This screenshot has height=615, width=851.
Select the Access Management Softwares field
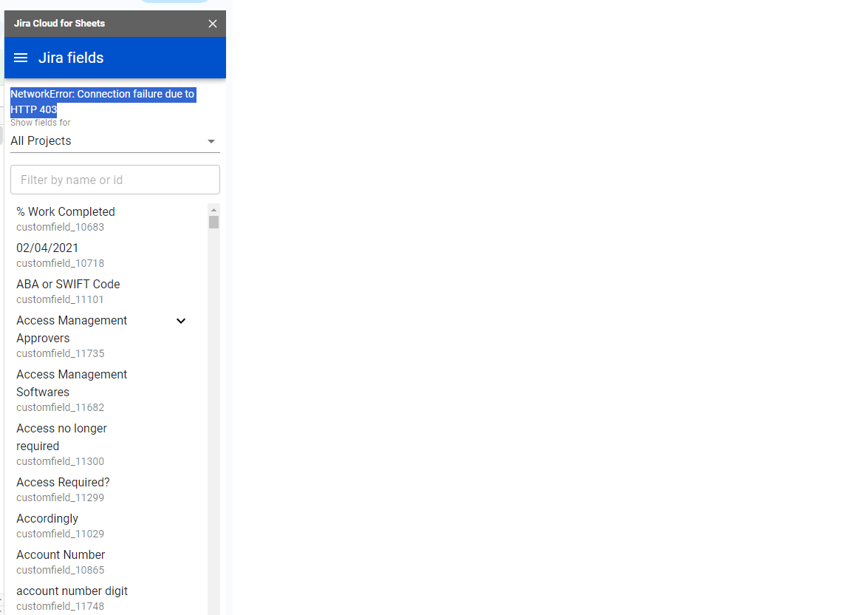pos(72,383)
